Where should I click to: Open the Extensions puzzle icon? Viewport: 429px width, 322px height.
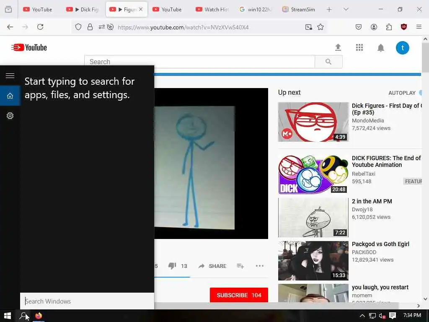click(x=389, y=27)
